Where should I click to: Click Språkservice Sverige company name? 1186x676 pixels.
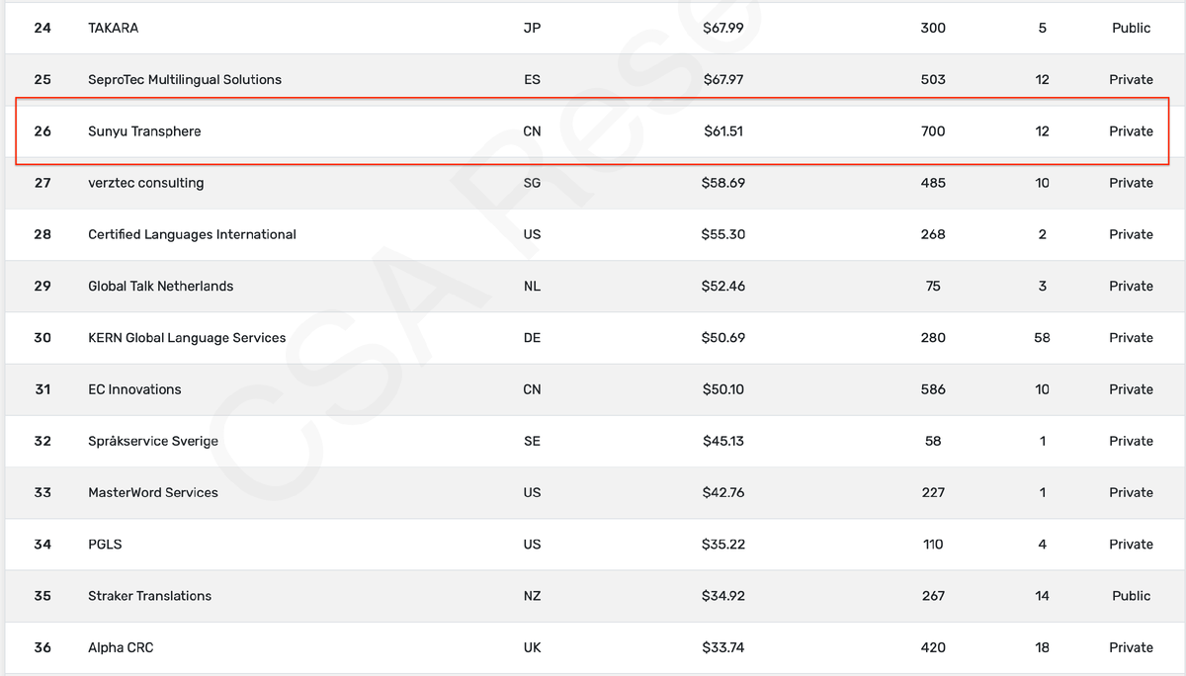(153, 441)
